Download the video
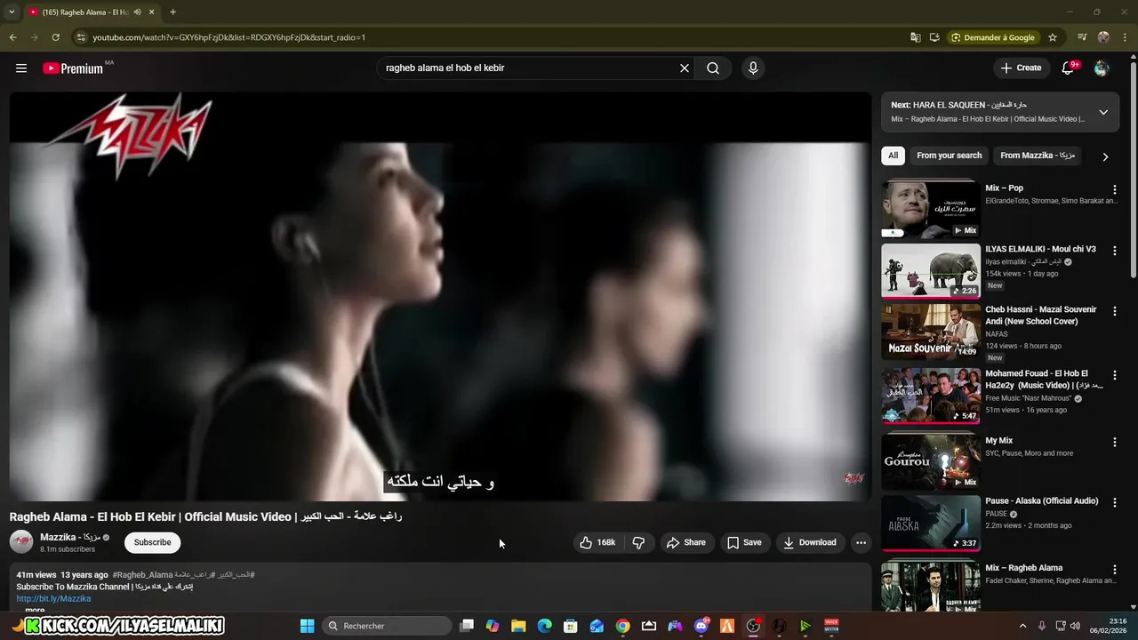 810,542
